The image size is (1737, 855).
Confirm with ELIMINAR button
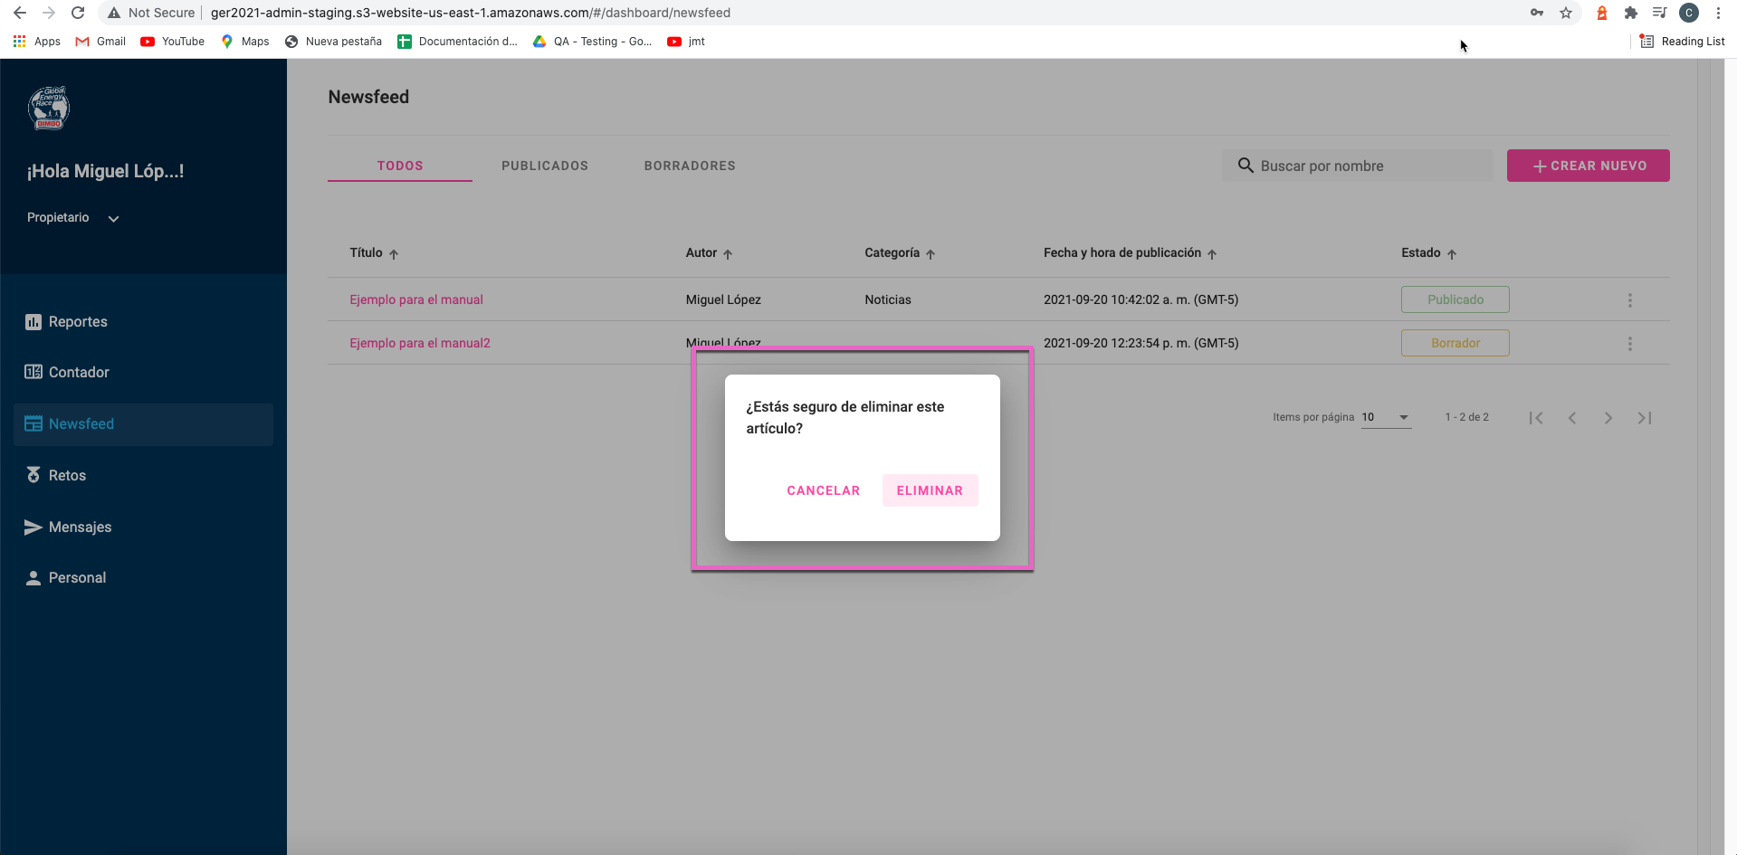930,490
